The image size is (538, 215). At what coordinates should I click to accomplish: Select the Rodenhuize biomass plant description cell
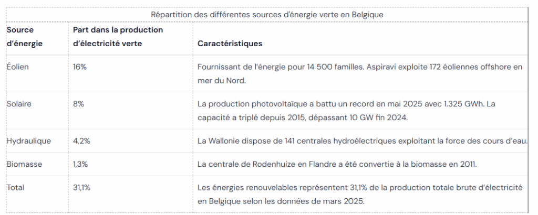click(337, 164)
